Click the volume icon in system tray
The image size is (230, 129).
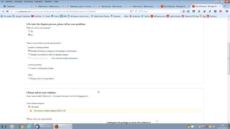click(x=214, y=126)
